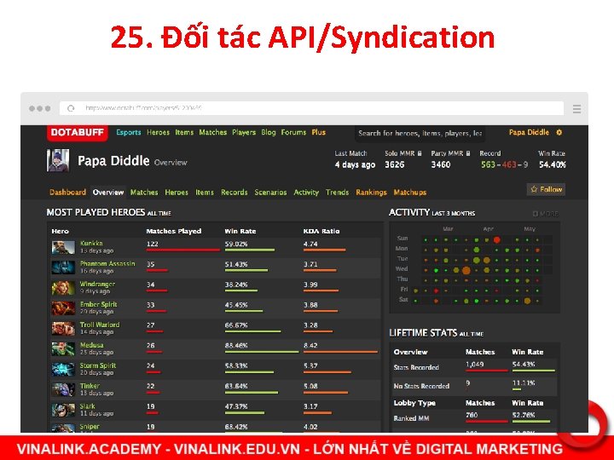Viewport: 614px width, 460px height.
Task: Click the large red Sunday activity dot
Action: click(497, 239)
